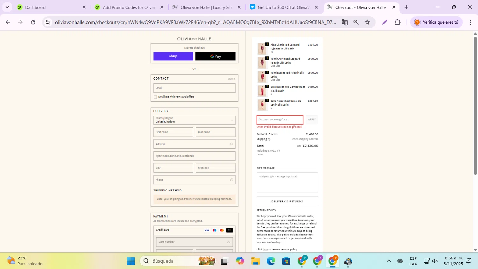Screen dimensions: 478x269
Task: Translate this page icon
Action: click(x=344, y=22)
